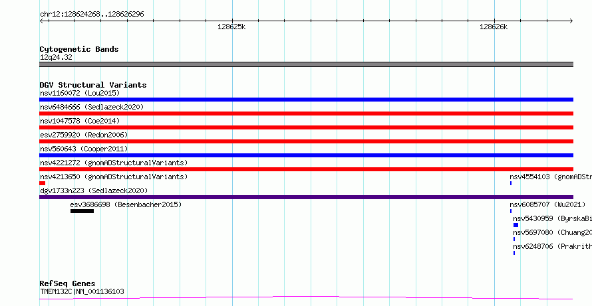The height and width of the screenshot is (306, 592).
Task: Click the 128626k ruler tick label
Action: (494, 27)
